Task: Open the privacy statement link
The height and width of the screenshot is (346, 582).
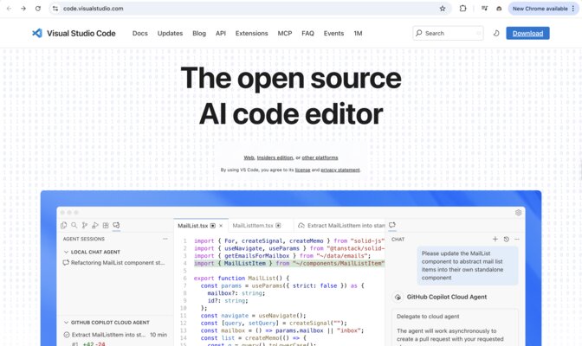Action: coord(340,170)
